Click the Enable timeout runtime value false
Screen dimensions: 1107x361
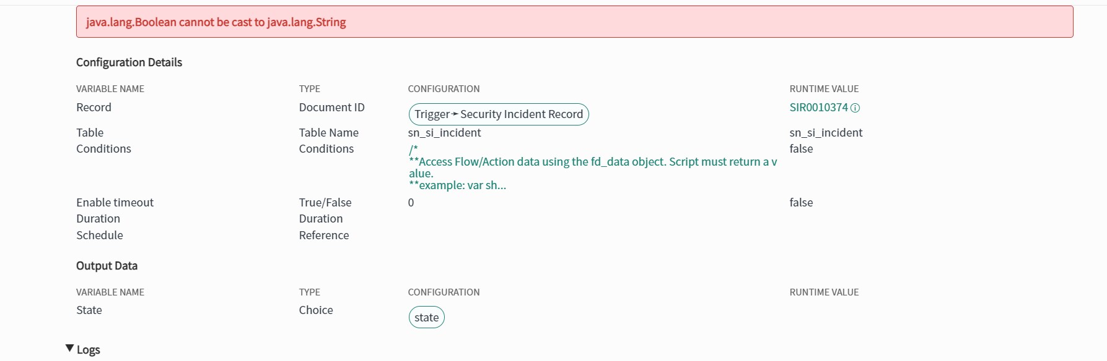(x=801, y=203)
